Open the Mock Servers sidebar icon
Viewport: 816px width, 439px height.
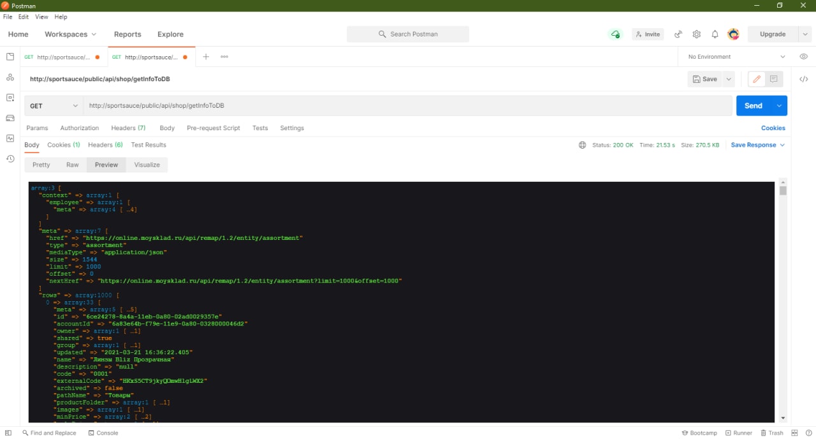click(10, 118)
